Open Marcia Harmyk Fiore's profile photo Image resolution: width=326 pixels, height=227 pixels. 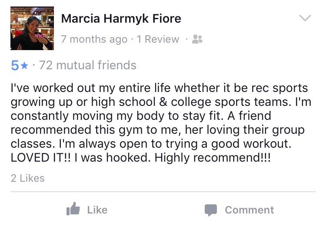pyautogui.click(x=32, y=28)
